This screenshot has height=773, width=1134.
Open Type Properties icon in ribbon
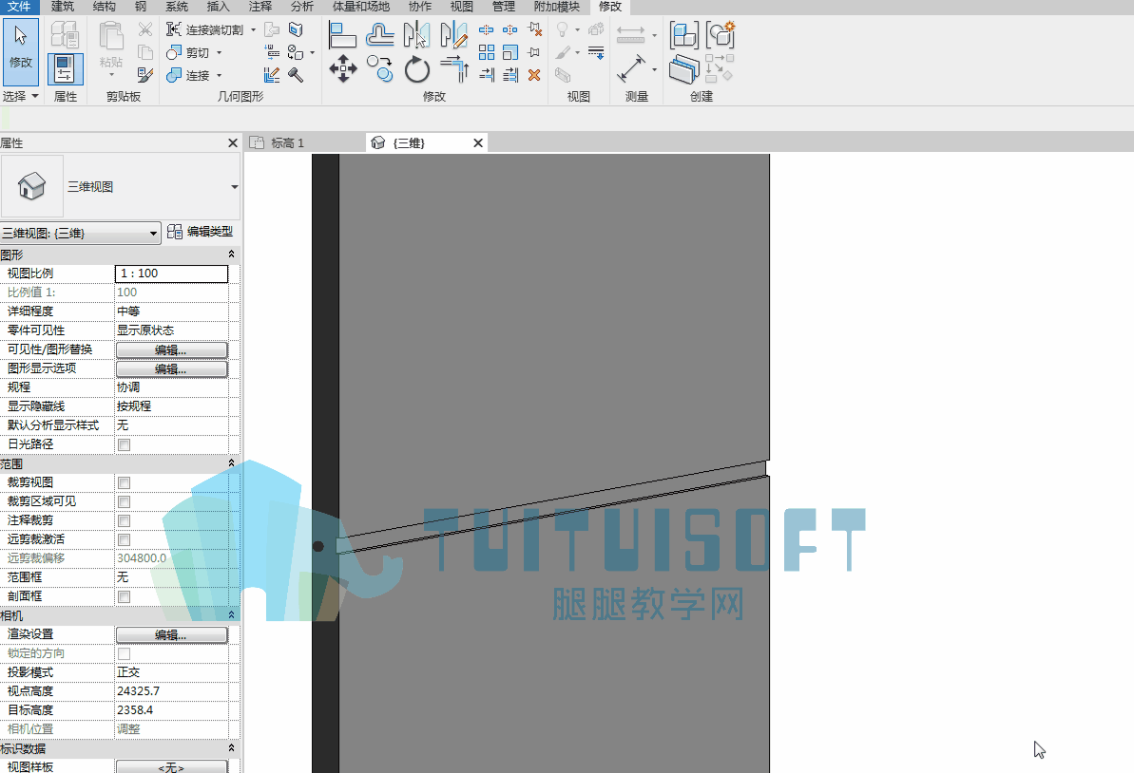[65, 35]
